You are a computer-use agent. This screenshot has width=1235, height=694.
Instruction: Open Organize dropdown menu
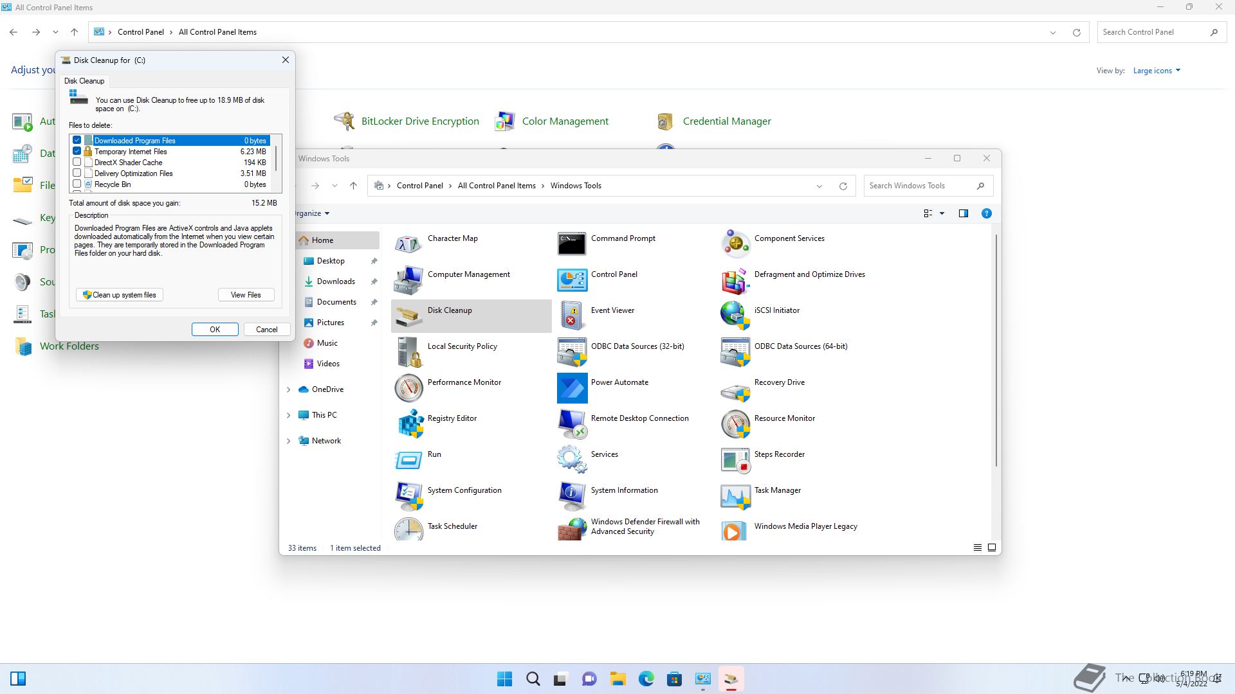click(313, 213)
